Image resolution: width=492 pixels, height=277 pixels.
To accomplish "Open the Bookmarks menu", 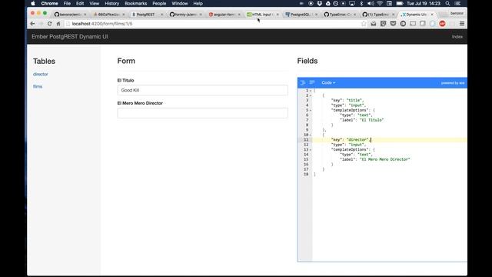I will pyautogui.click(x=135, y=3).
